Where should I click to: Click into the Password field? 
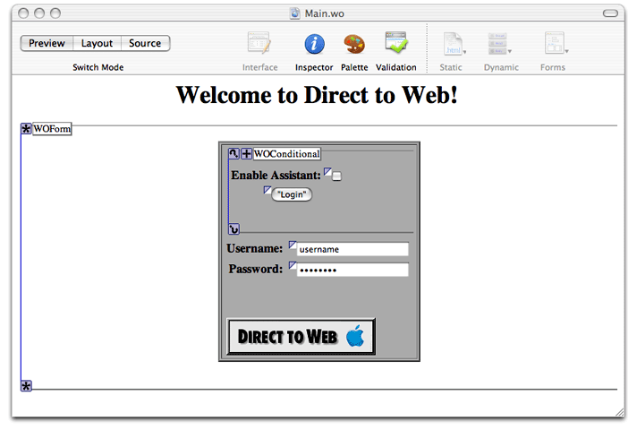[352, 270]
